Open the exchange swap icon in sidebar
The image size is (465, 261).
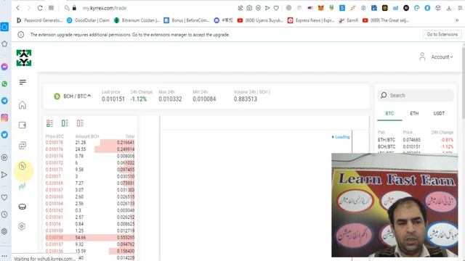pyautogui.click(x=23, y=145)
